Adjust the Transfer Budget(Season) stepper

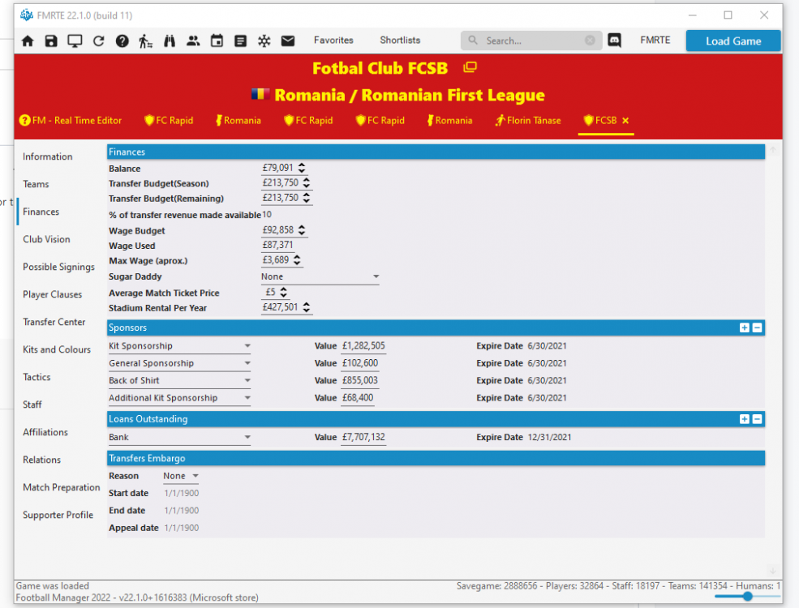click(x=307, y=183)
